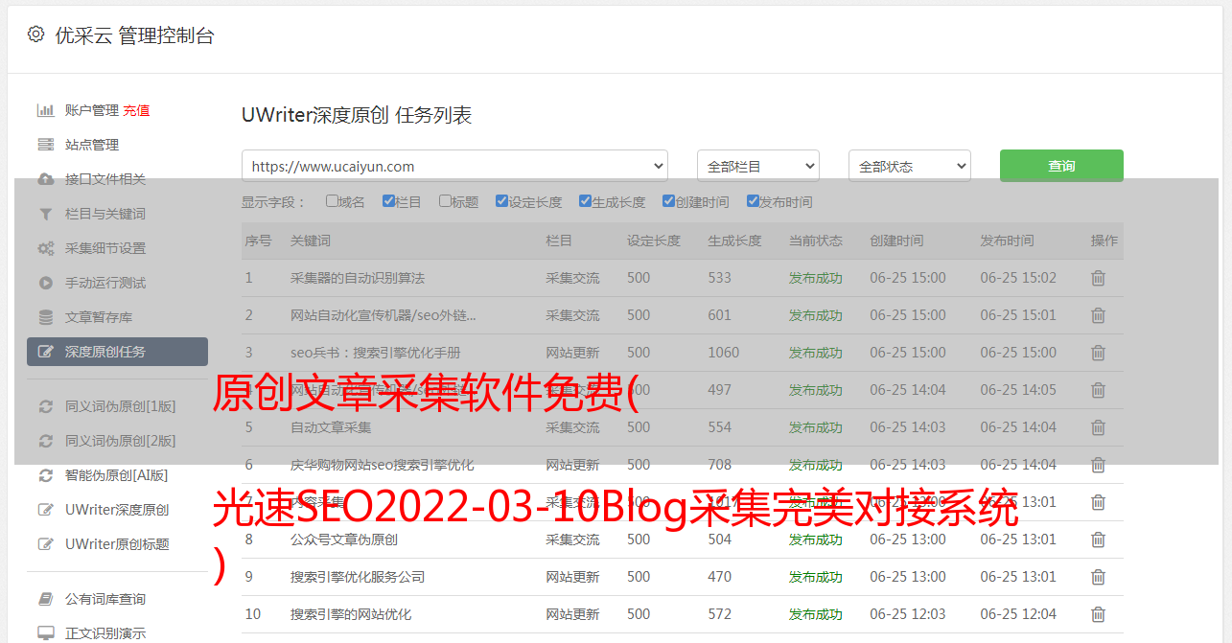Click keyword seo兵书：搜索引擎优化手册

pyautogui.click(x=376, y=353)
